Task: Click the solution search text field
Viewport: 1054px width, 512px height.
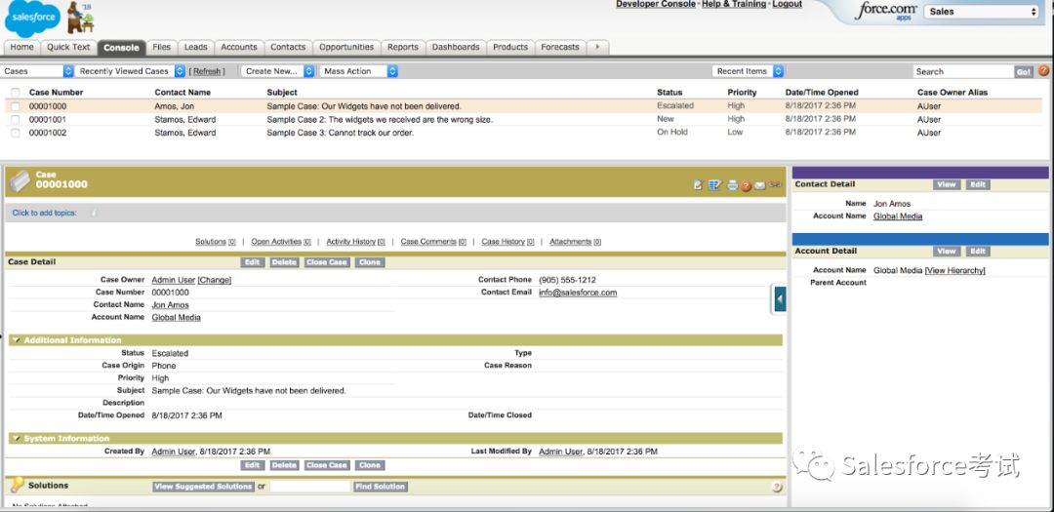Action: click(x=310, y=487)
